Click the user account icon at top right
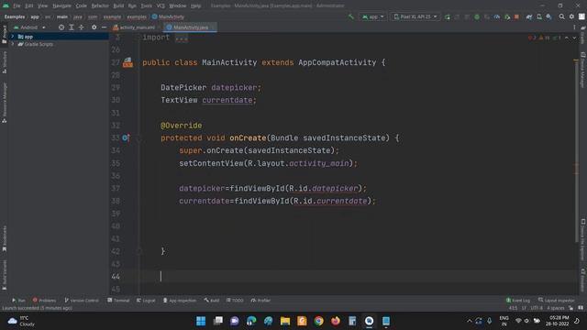This screenshot has width=587, height=330. pyautogui.click(x=581, y=16)
